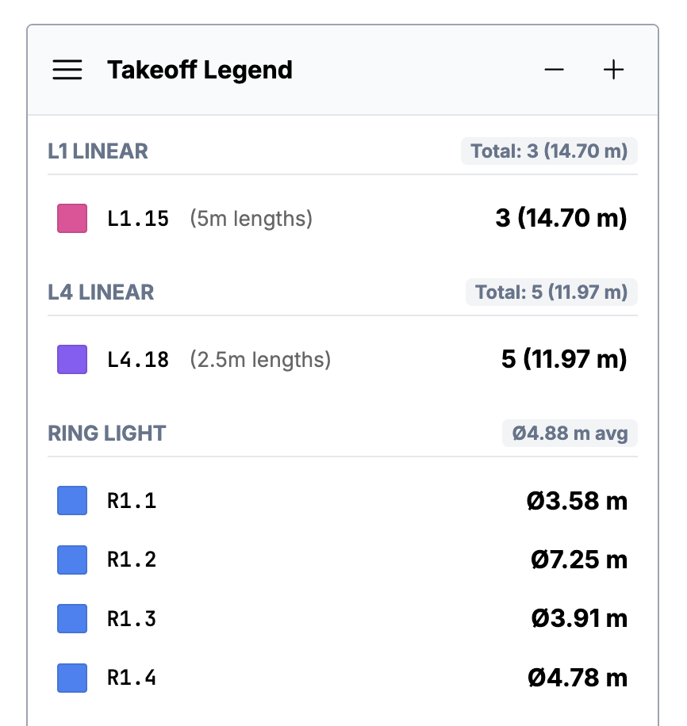The width and height of the screenshot is (687, 726).
Task: Open the Takeoff Legend hamburger menu
Action: click(67, 70)
